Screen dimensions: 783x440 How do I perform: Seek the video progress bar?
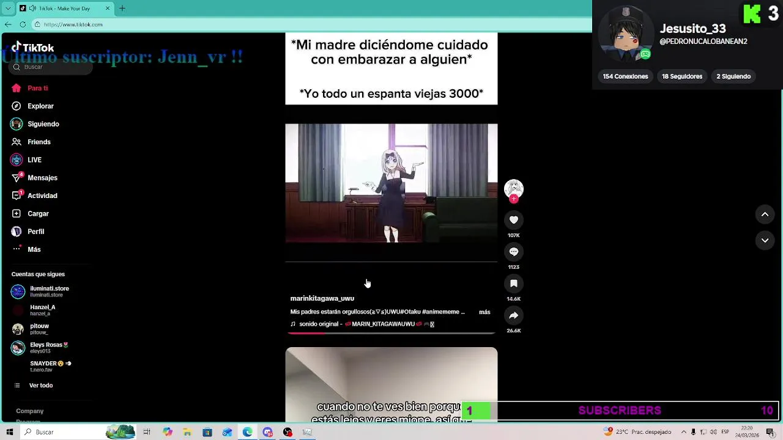[x=391, y=333]
